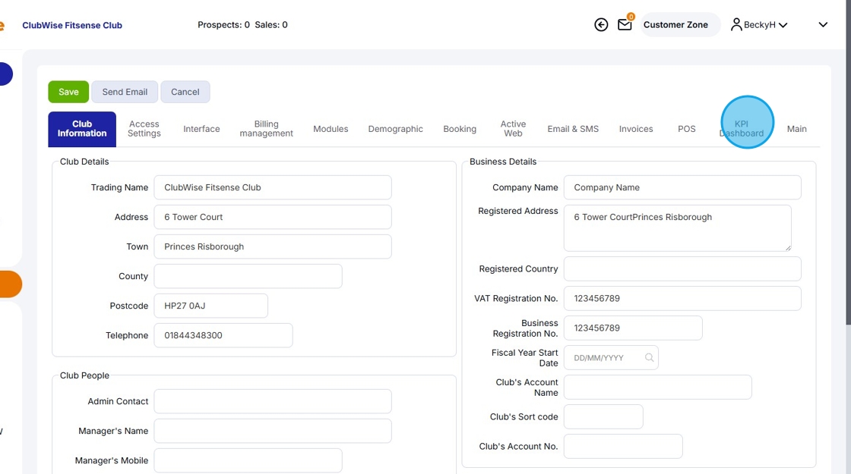The width and height of the screenshot is (851, 474).
Task: Open the Active Web tab
Action: (513, 129)
